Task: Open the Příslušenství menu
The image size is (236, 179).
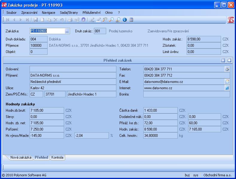Action: (91, 13)
